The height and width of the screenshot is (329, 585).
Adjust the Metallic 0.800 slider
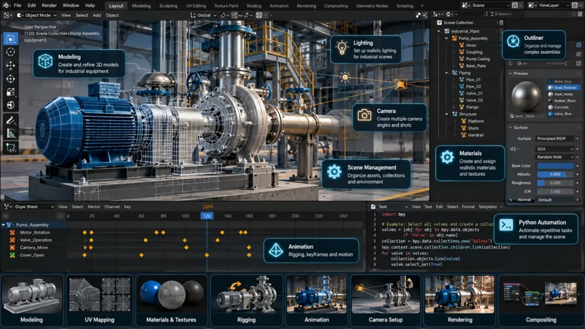(555, 174)
